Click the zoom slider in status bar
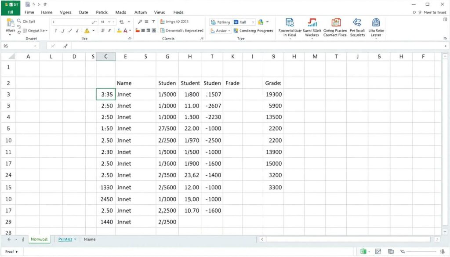Viewport: 450px width, 257px height. click(x=422, y=252)
